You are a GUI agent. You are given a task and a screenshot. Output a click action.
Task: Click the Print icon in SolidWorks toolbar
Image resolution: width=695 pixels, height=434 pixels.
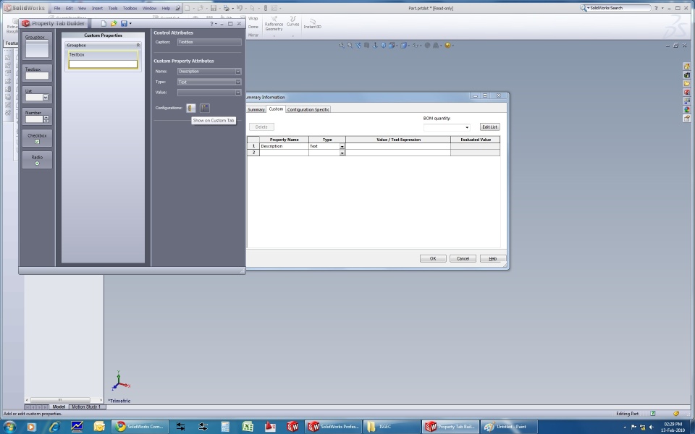[x=227, y=8]
